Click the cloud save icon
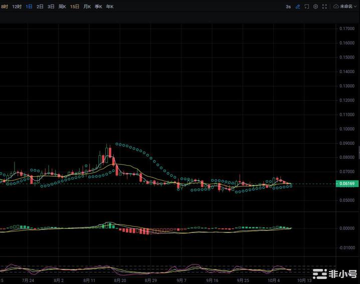This screenshot has width=360, height=284. pos(336,7)
